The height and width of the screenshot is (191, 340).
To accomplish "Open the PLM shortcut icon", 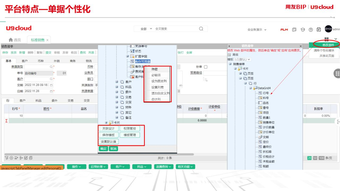I will (x=284, y=30).
